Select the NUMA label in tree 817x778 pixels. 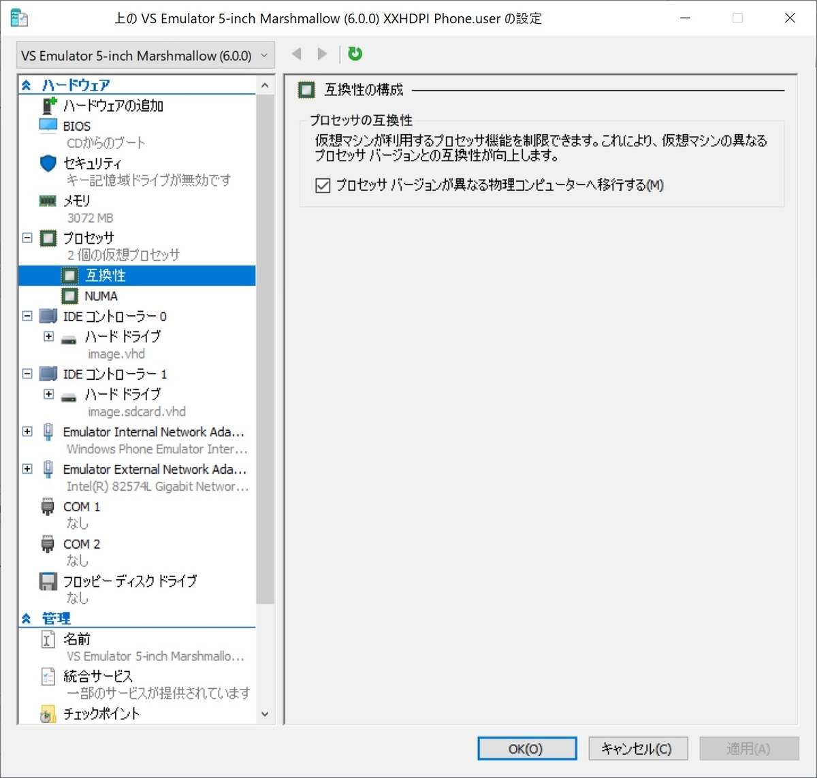pyautogui.click(x=101, y=296)
